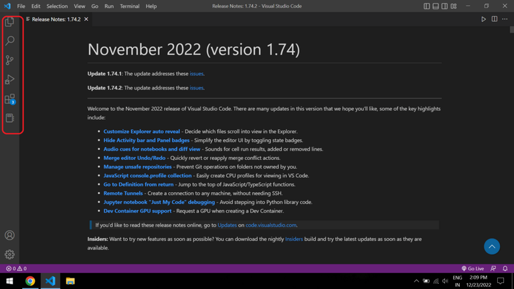Toggle the bottom panel layout icon
This screenshot has width=514, height=289.
435,6
